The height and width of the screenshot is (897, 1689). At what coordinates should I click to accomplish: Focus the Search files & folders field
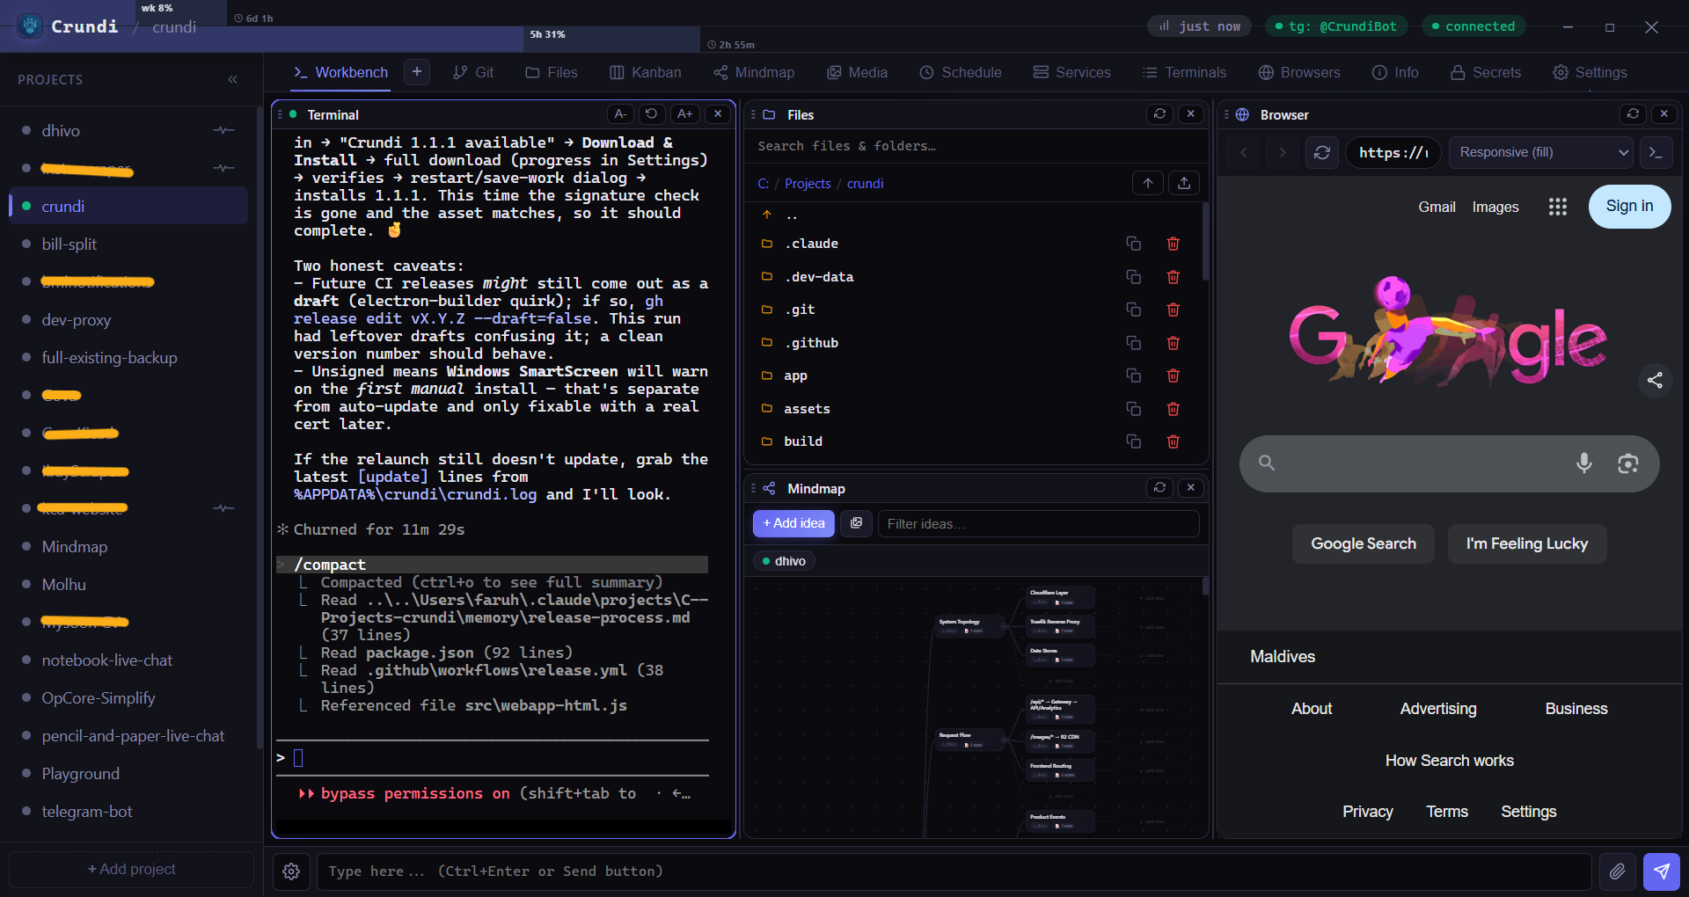point(975,146)
